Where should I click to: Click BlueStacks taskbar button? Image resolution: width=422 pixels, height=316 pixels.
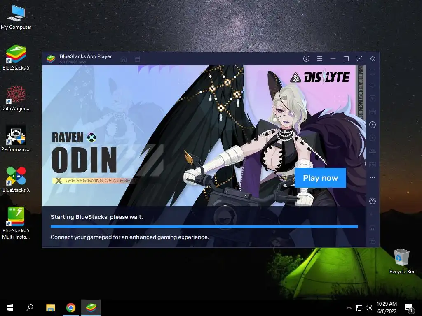91,308
